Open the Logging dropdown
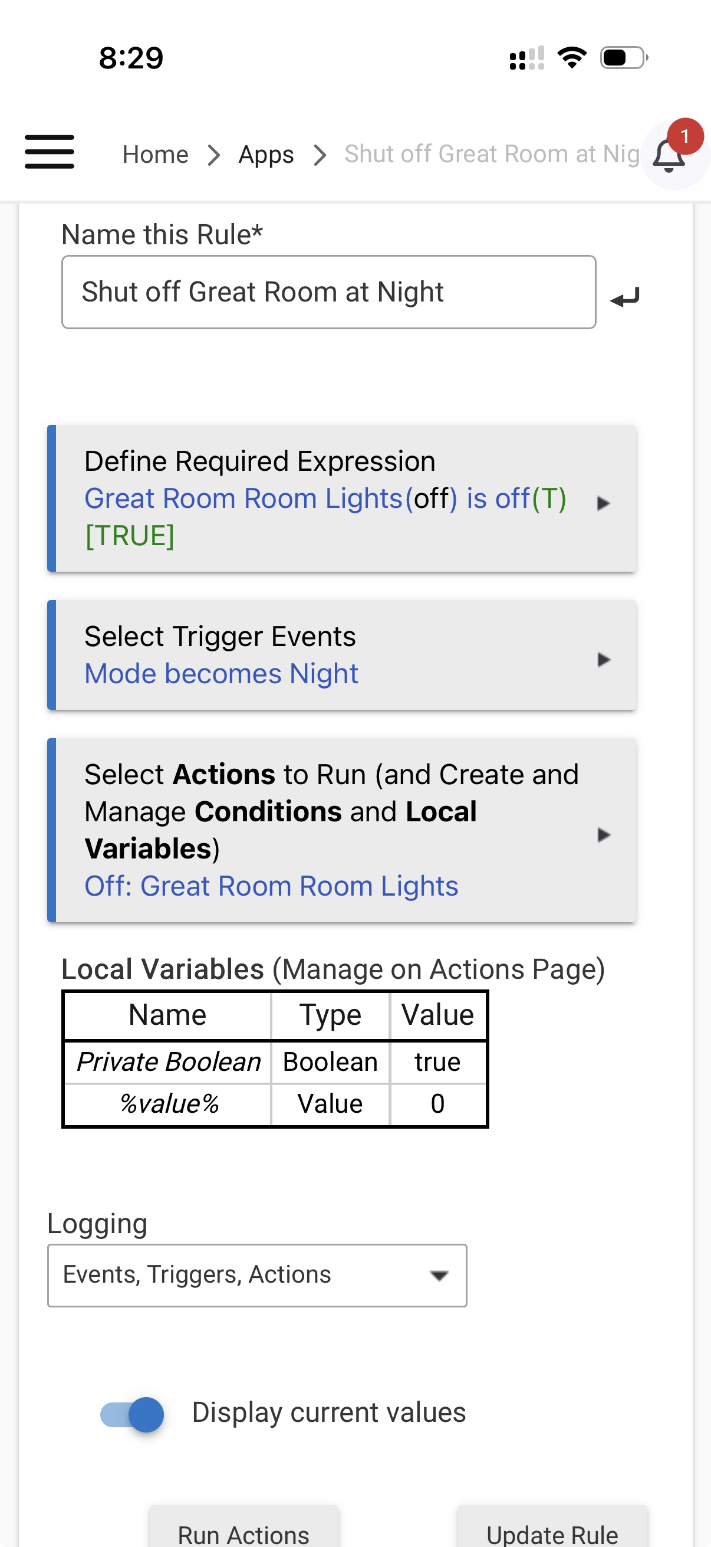The height and width of the screenshot is (1547, 711). [x=257, y=1274]
